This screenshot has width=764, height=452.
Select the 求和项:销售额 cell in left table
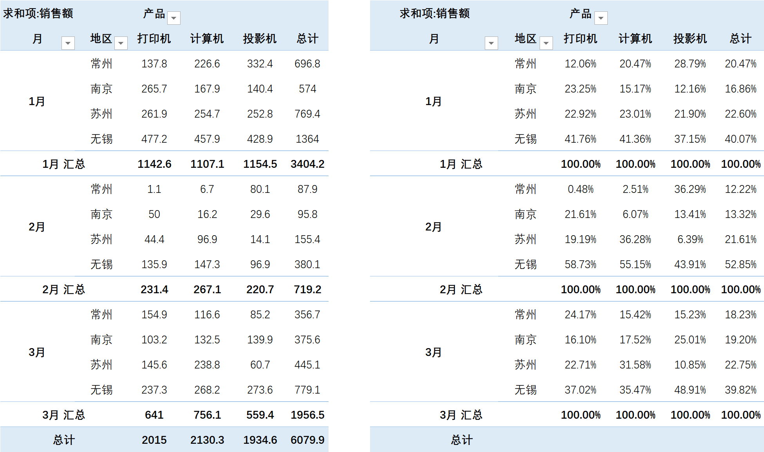(38, 13)
